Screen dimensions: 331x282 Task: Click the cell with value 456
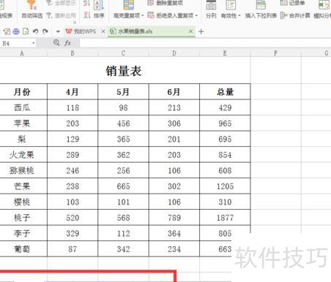coord(123,123)
